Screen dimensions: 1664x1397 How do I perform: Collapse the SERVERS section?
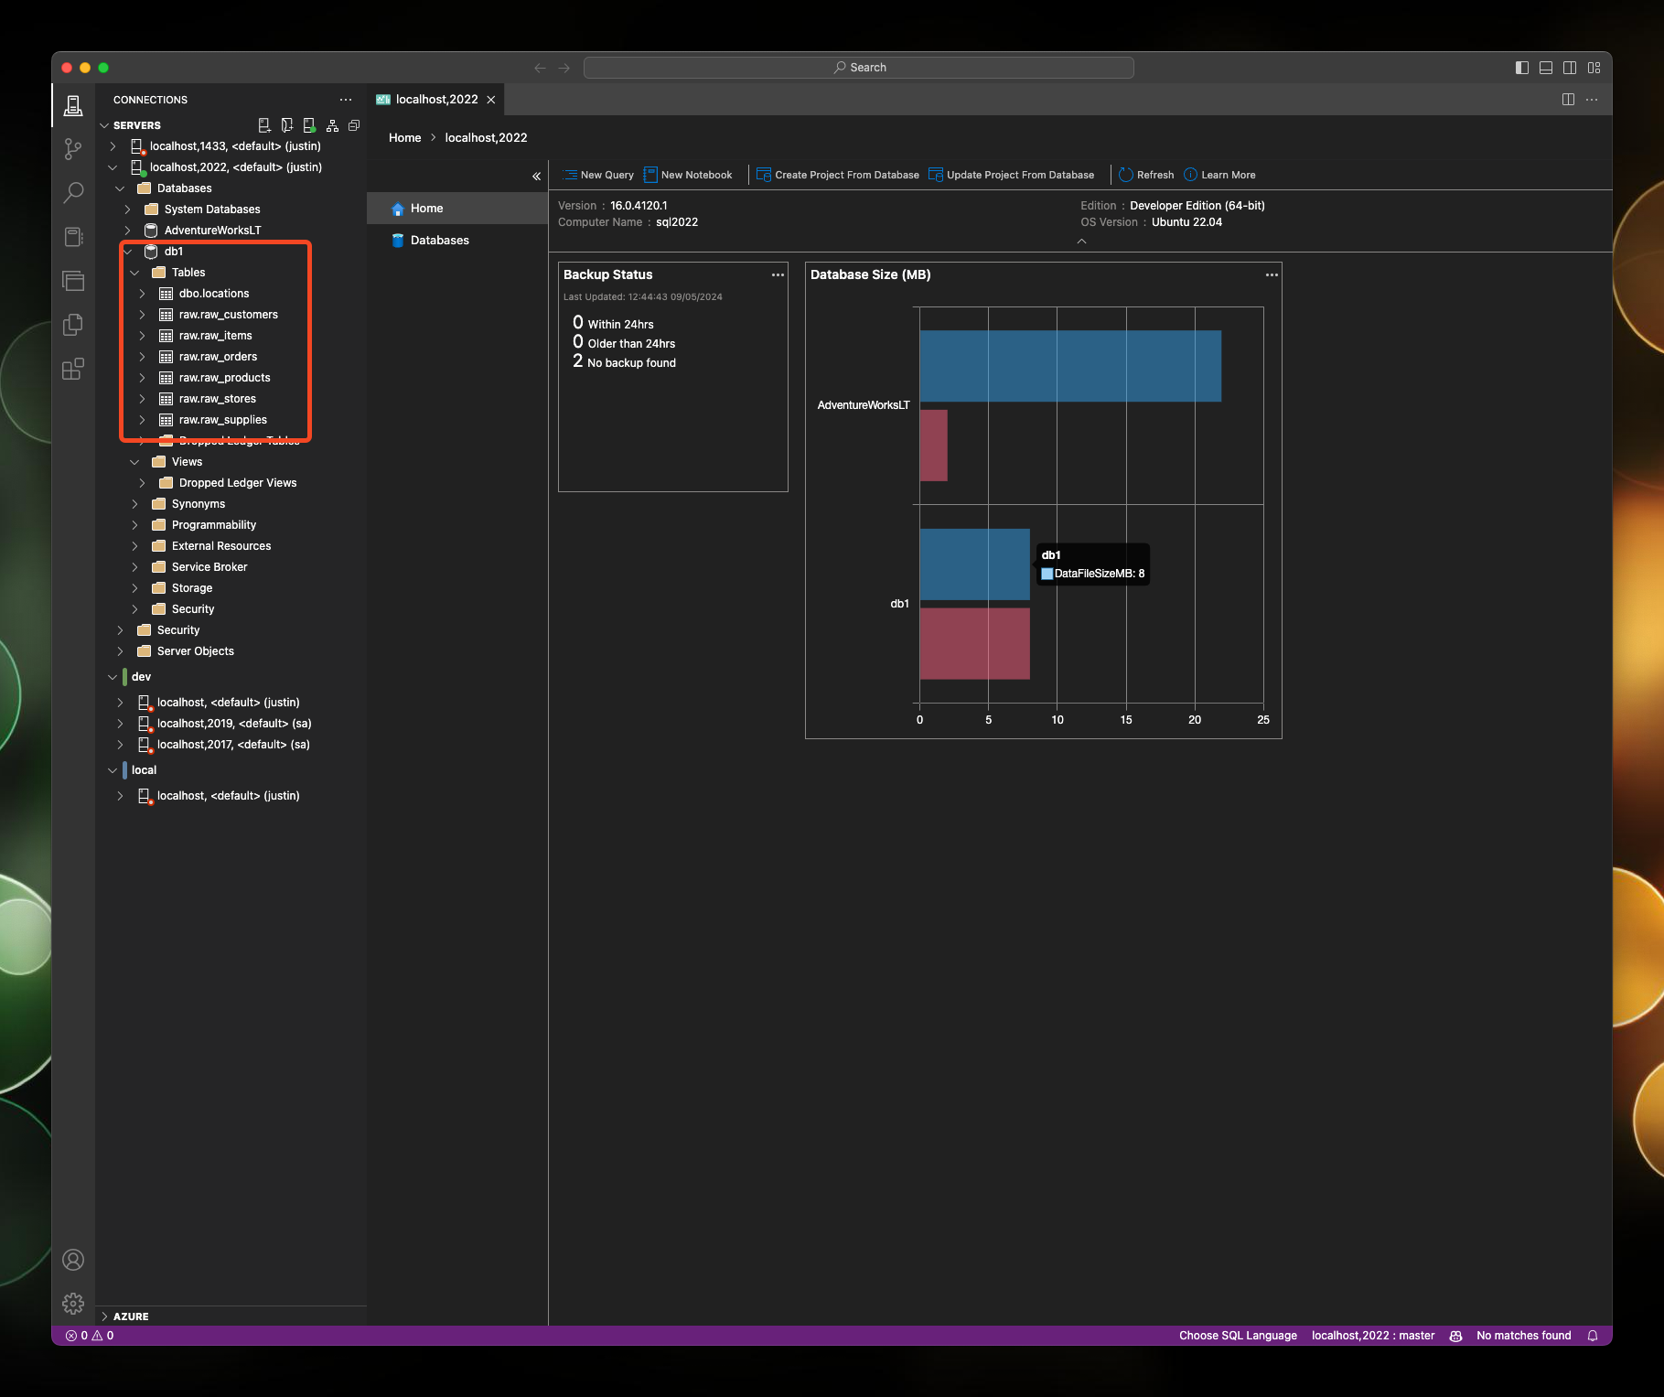click(104, 125)
